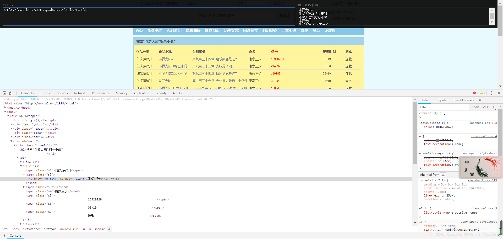
Task: Click the red error count indicator
Action: pos(476,93)
